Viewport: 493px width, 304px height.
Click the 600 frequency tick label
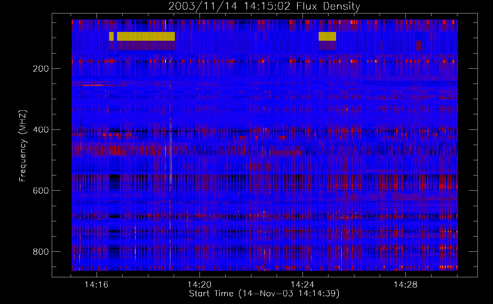coord(41,191)
